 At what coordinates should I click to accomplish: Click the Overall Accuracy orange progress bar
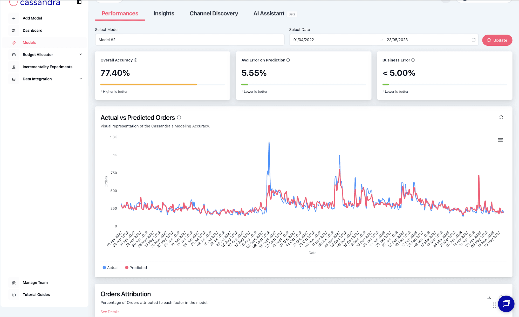[148, 84]
